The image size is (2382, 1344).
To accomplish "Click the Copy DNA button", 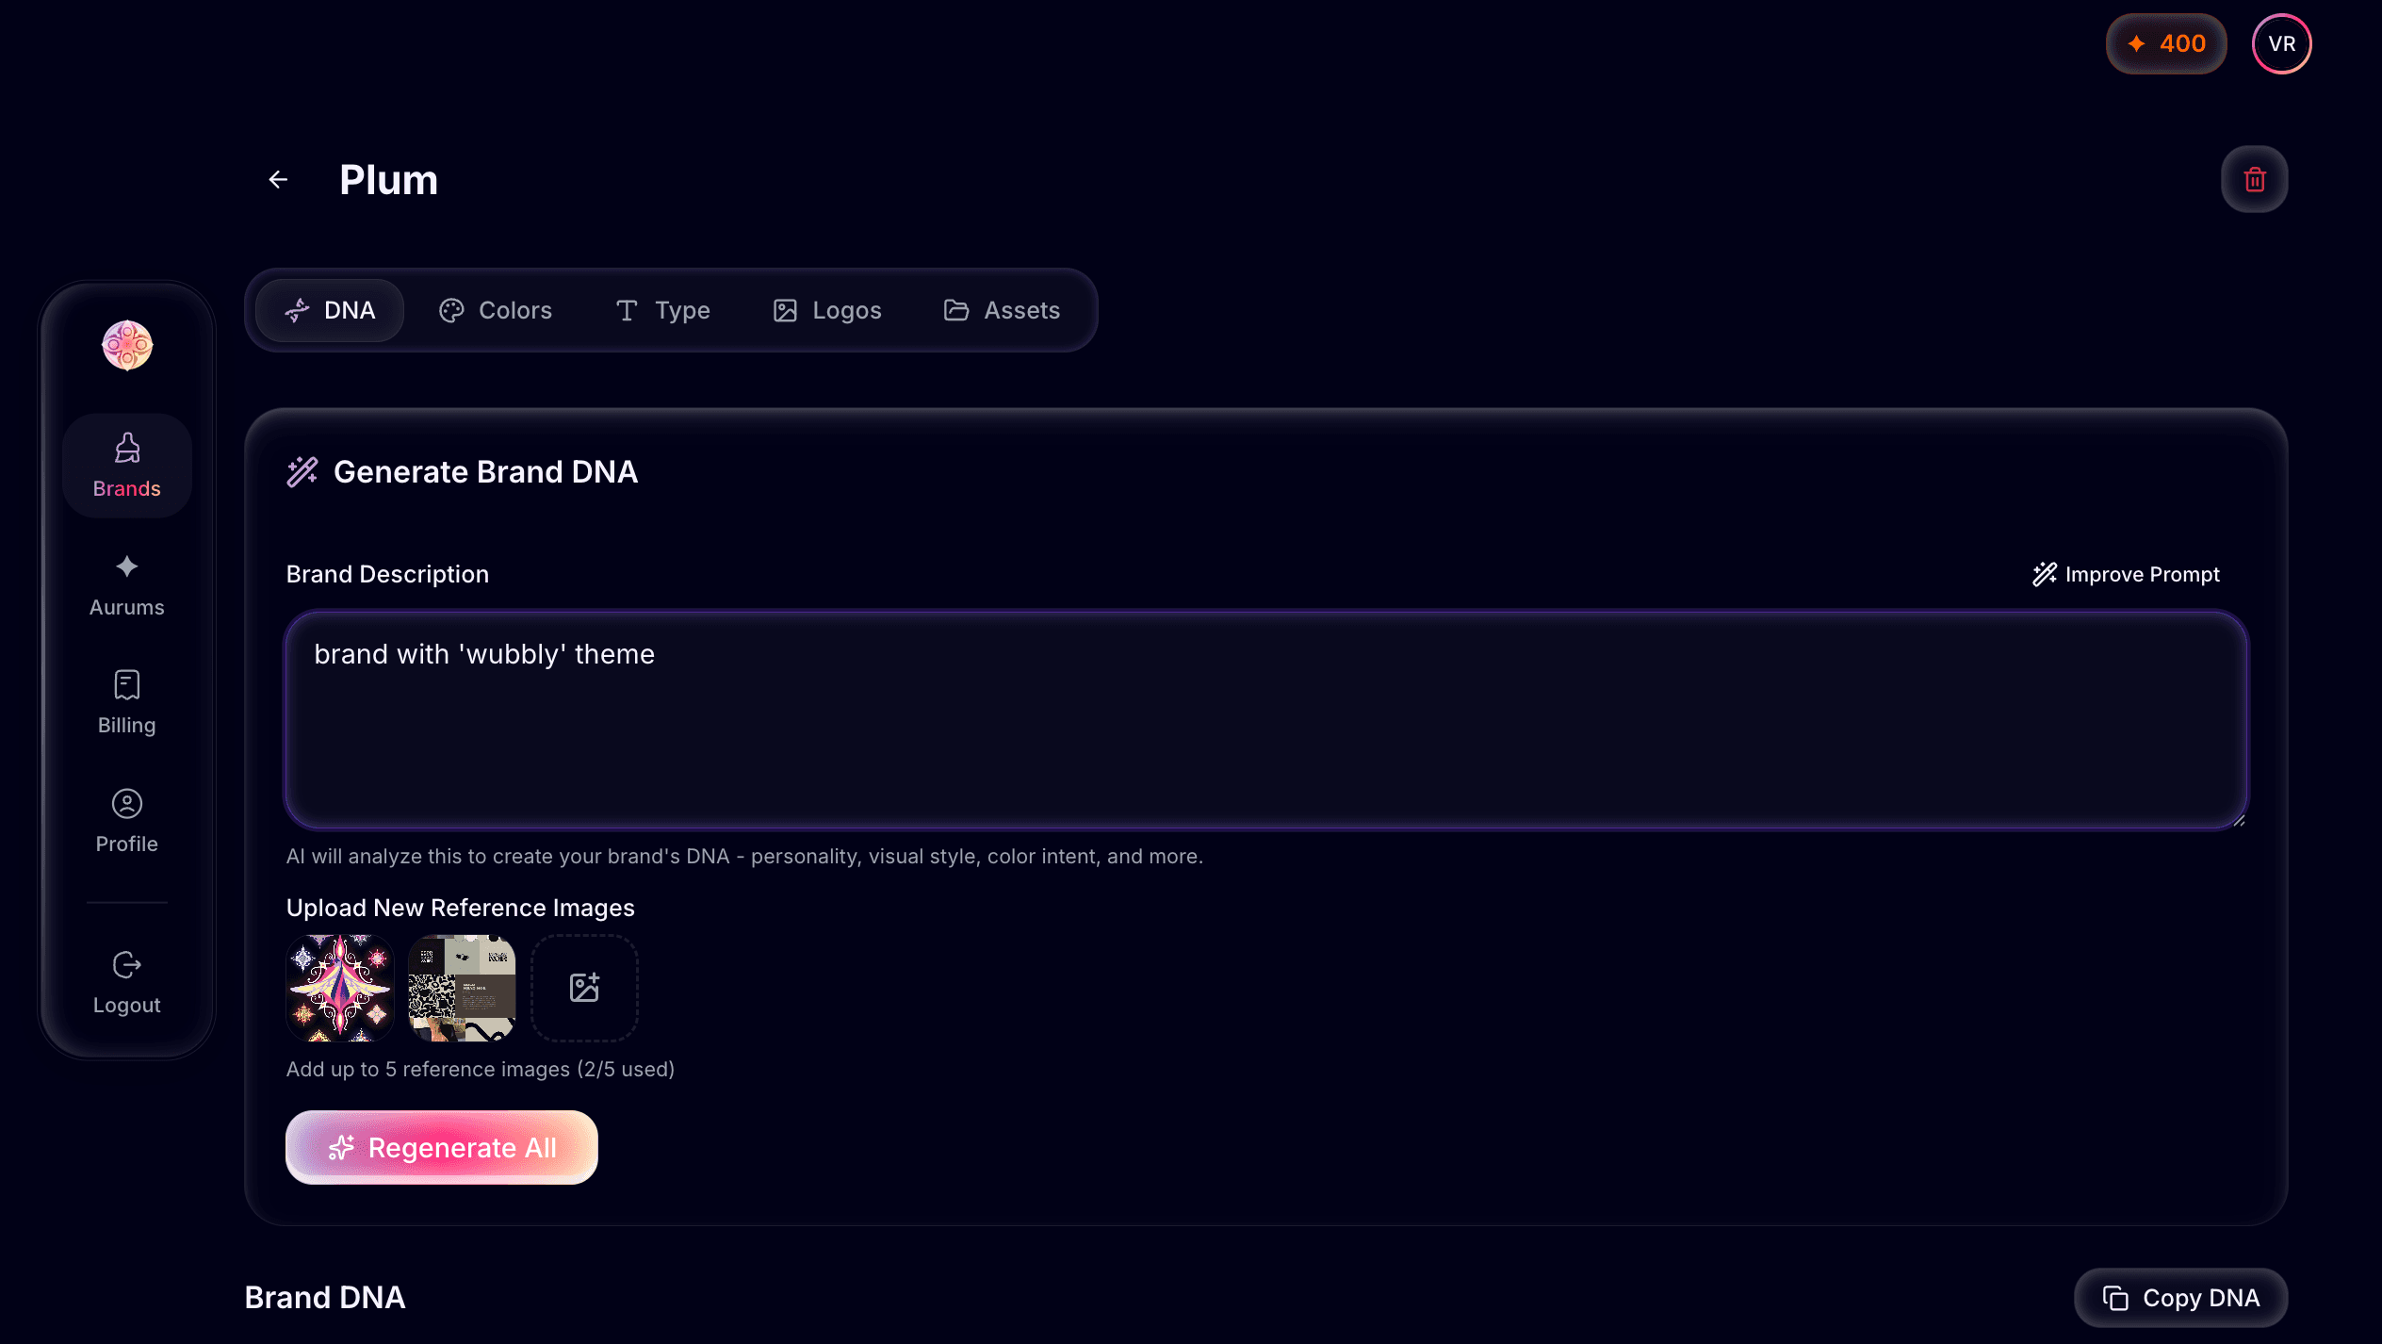I will [2180, 1298].
